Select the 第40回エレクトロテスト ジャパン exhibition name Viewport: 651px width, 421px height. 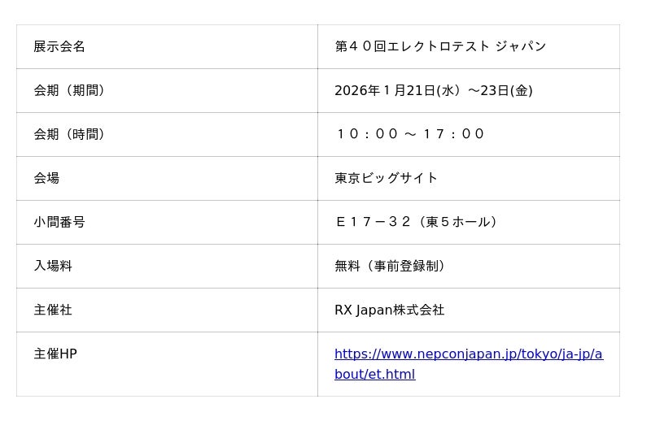[x=440, y=47]
